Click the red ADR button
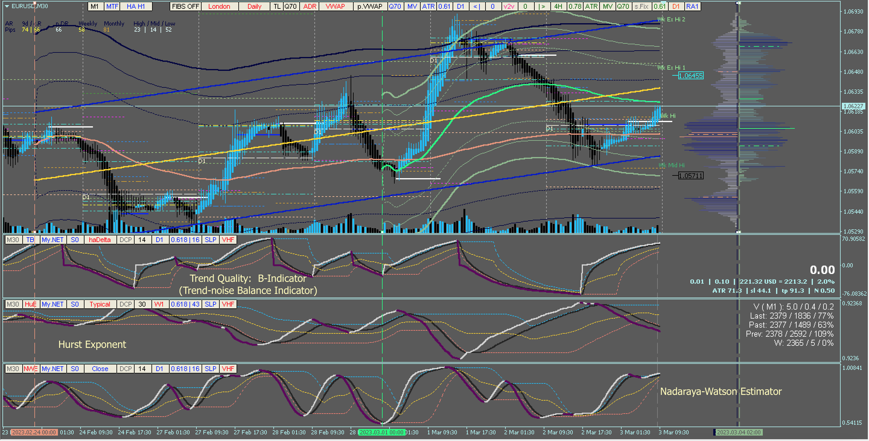This screenshot has width=869, height=441. (309, 6)
